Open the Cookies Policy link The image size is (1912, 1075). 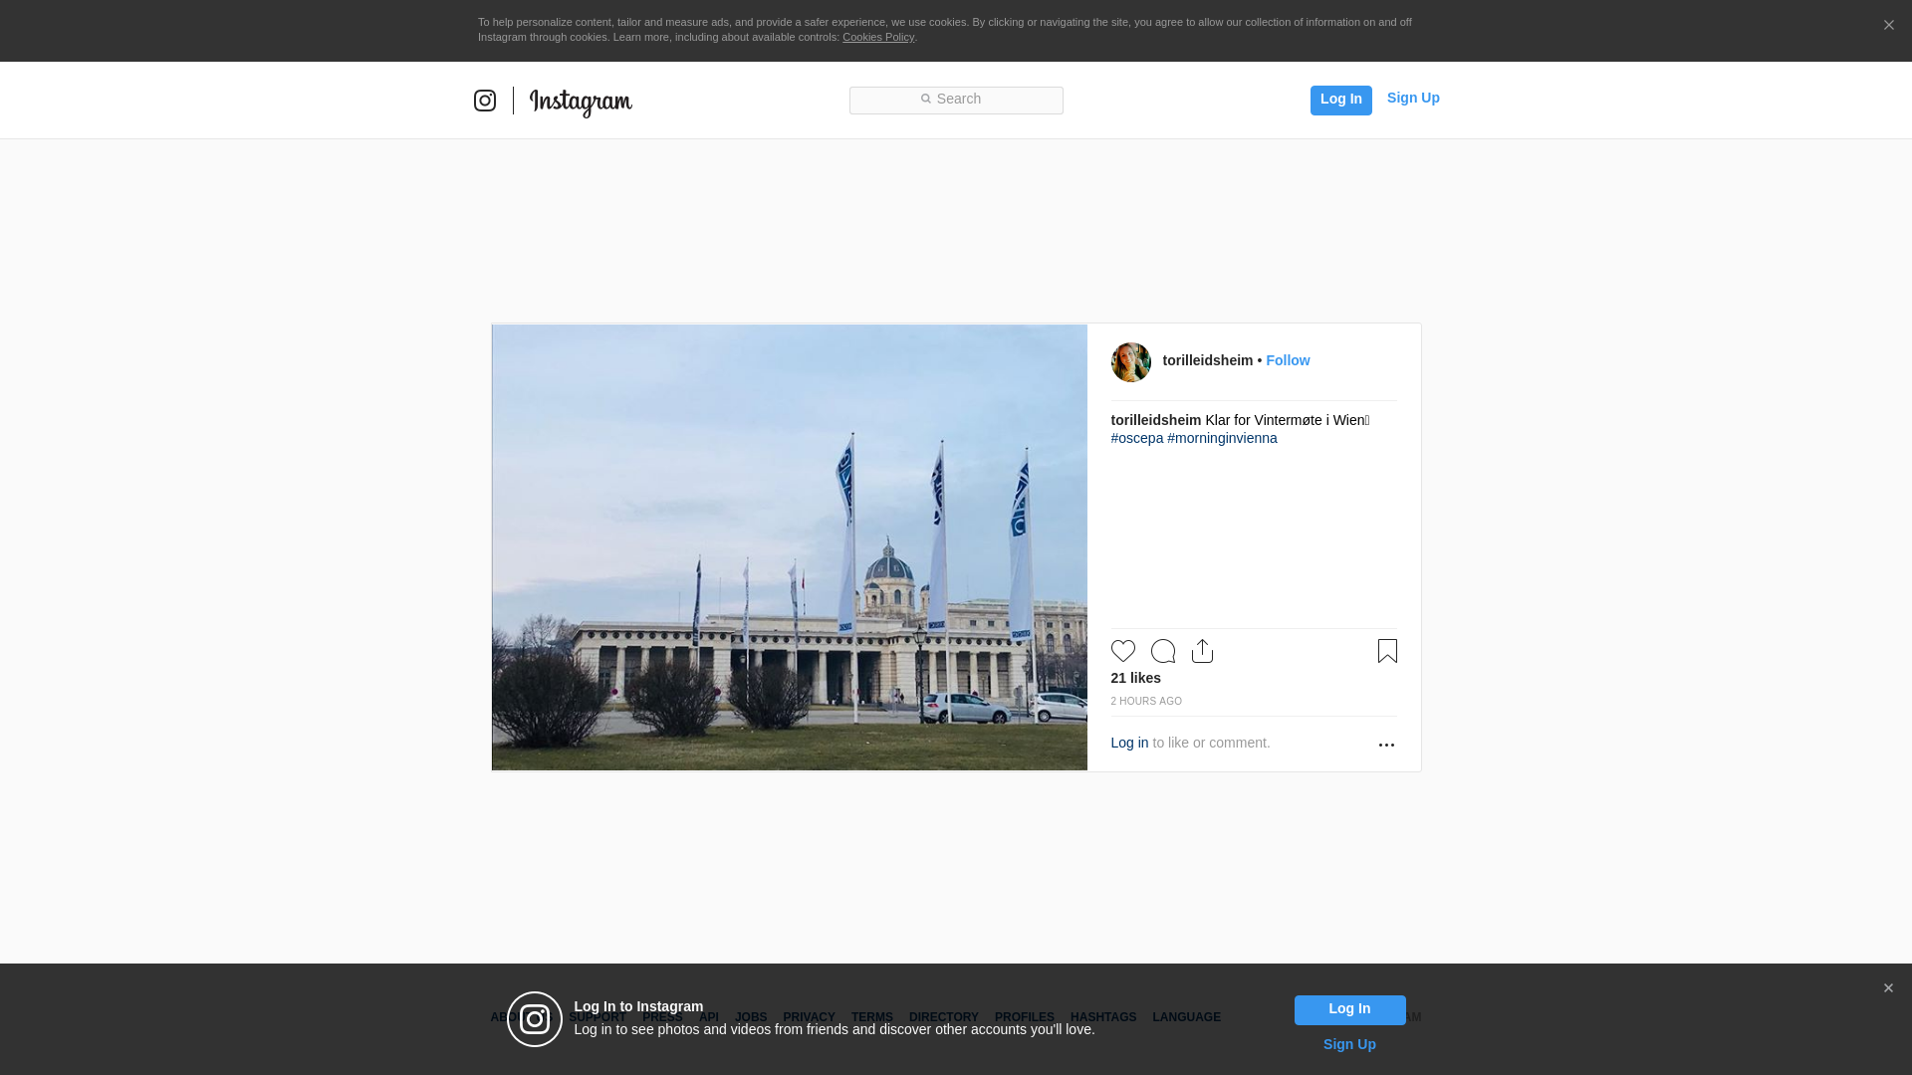pyautogui.click(x=877, y=37)
